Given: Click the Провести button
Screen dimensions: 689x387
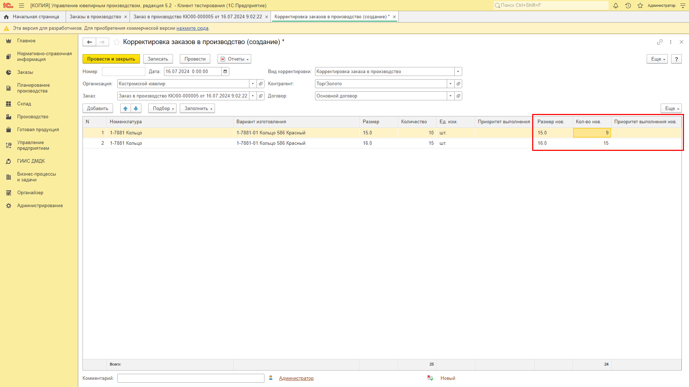Looking at the screenshot, I should tap(195, 59).
